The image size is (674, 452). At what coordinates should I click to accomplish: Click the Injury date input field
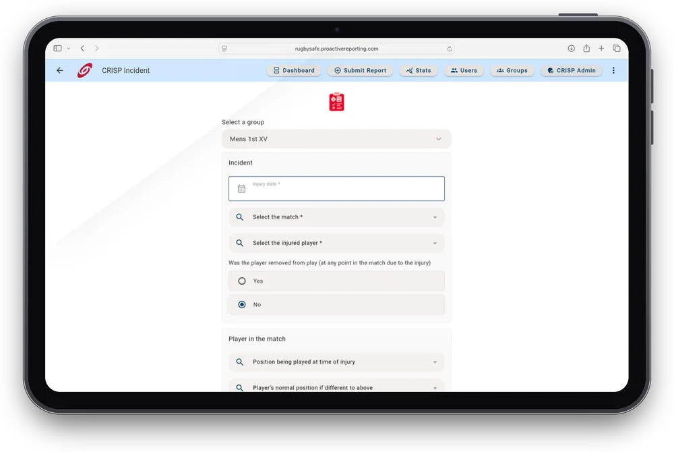336,188
